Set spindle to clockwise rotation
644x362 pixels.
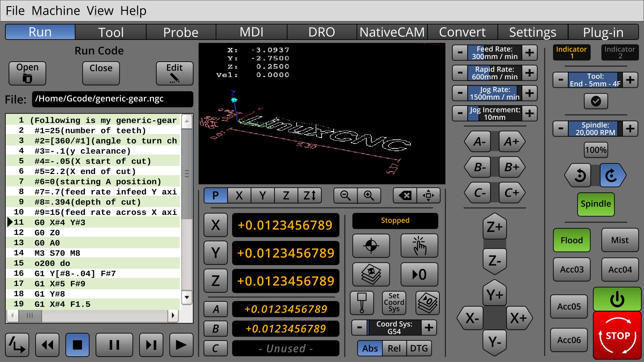(612, 175)
